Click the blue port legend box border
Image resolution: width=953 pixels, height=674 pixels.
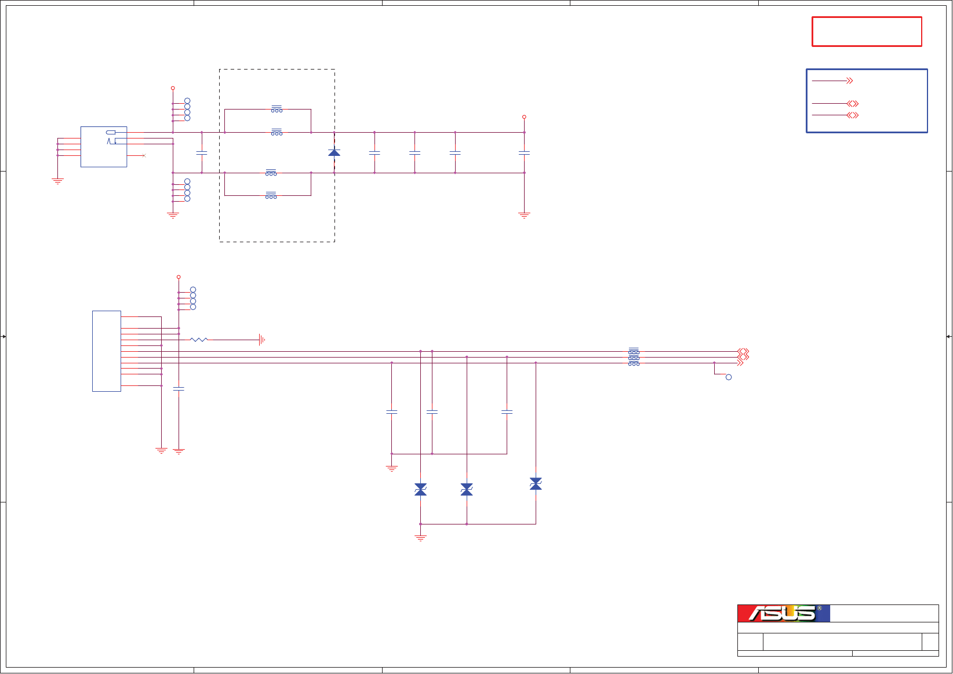pos(867,101)
